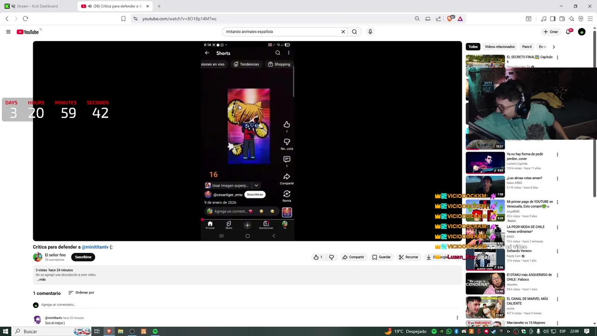Bookmark this page in the address bar
Viewport: 597px width, 336px height.
click(x=123, y=19)
